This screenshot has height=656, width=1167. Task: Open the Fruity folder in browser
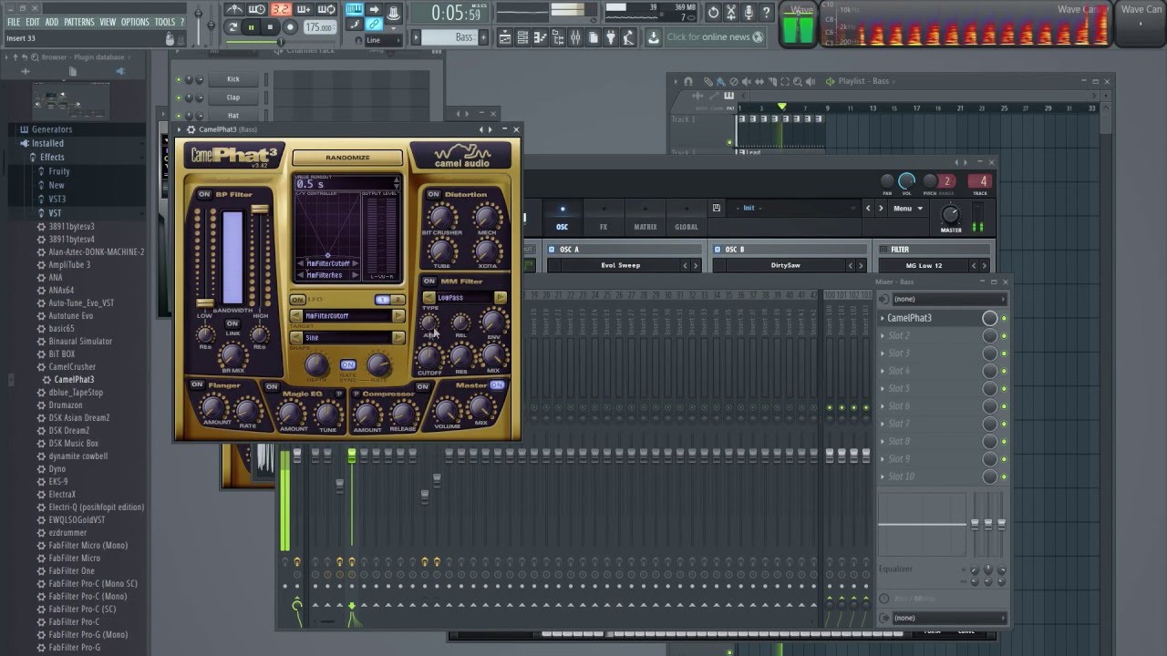tap(59, 171)
